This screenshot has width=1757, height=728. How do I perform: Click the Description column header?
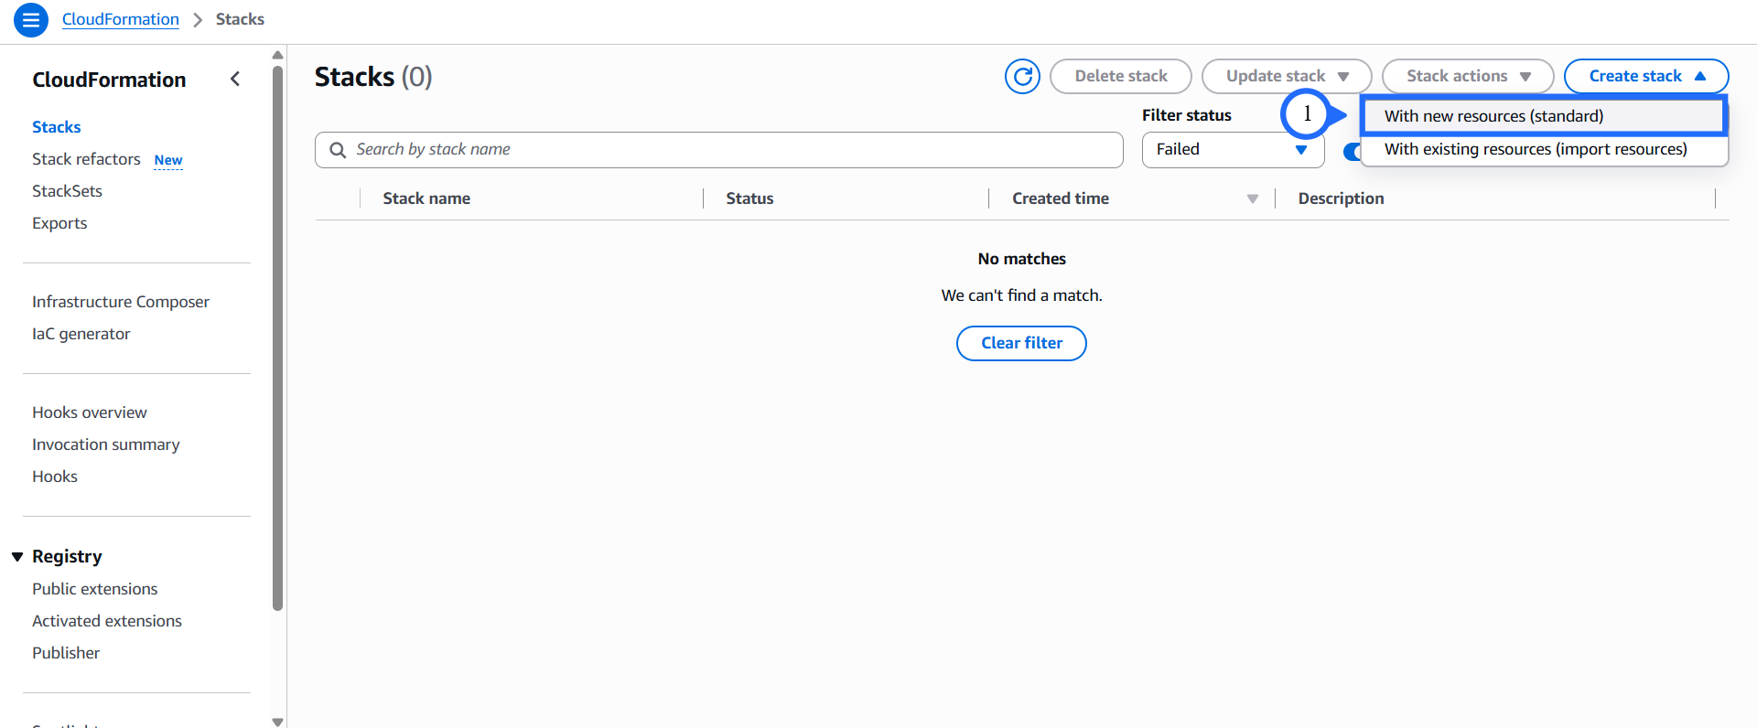[x=1341, y=198]
